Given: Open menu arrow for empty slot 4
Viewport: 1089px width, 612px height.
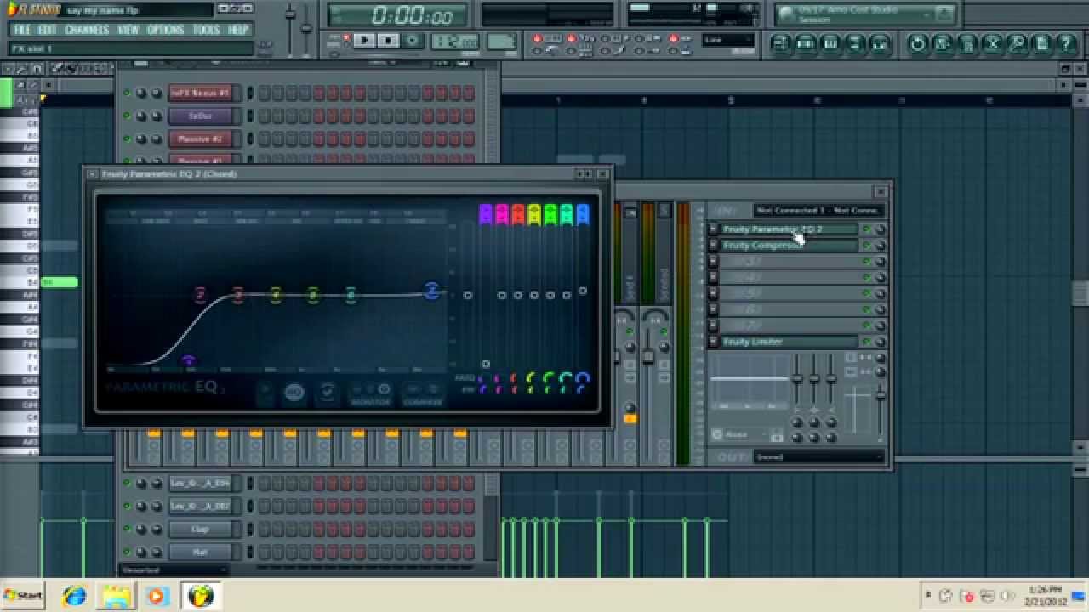Looking at the screenshot, I should [x=713, y=278].
